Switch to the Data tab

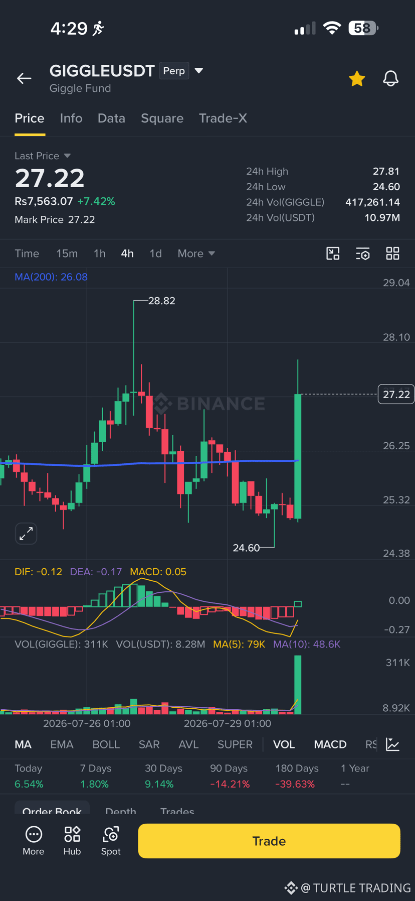point(111,118)
